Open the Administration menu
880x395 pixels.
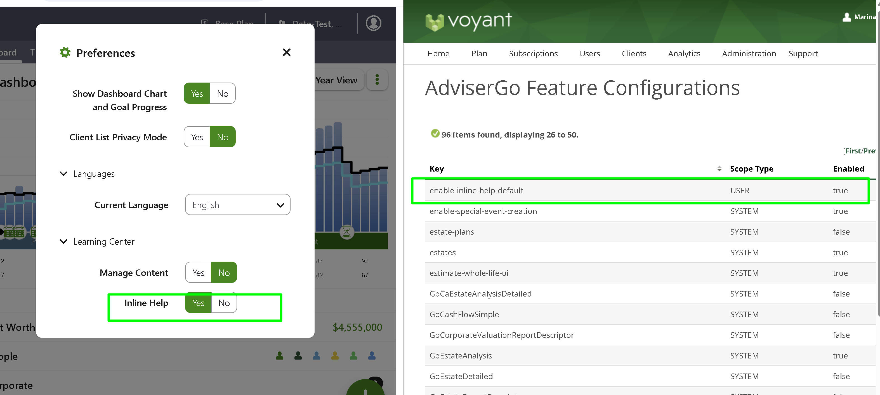749,54
